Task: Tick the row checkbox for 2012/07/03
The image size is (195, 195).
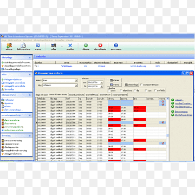Action: pyautogui.click(x=36, y=108)
